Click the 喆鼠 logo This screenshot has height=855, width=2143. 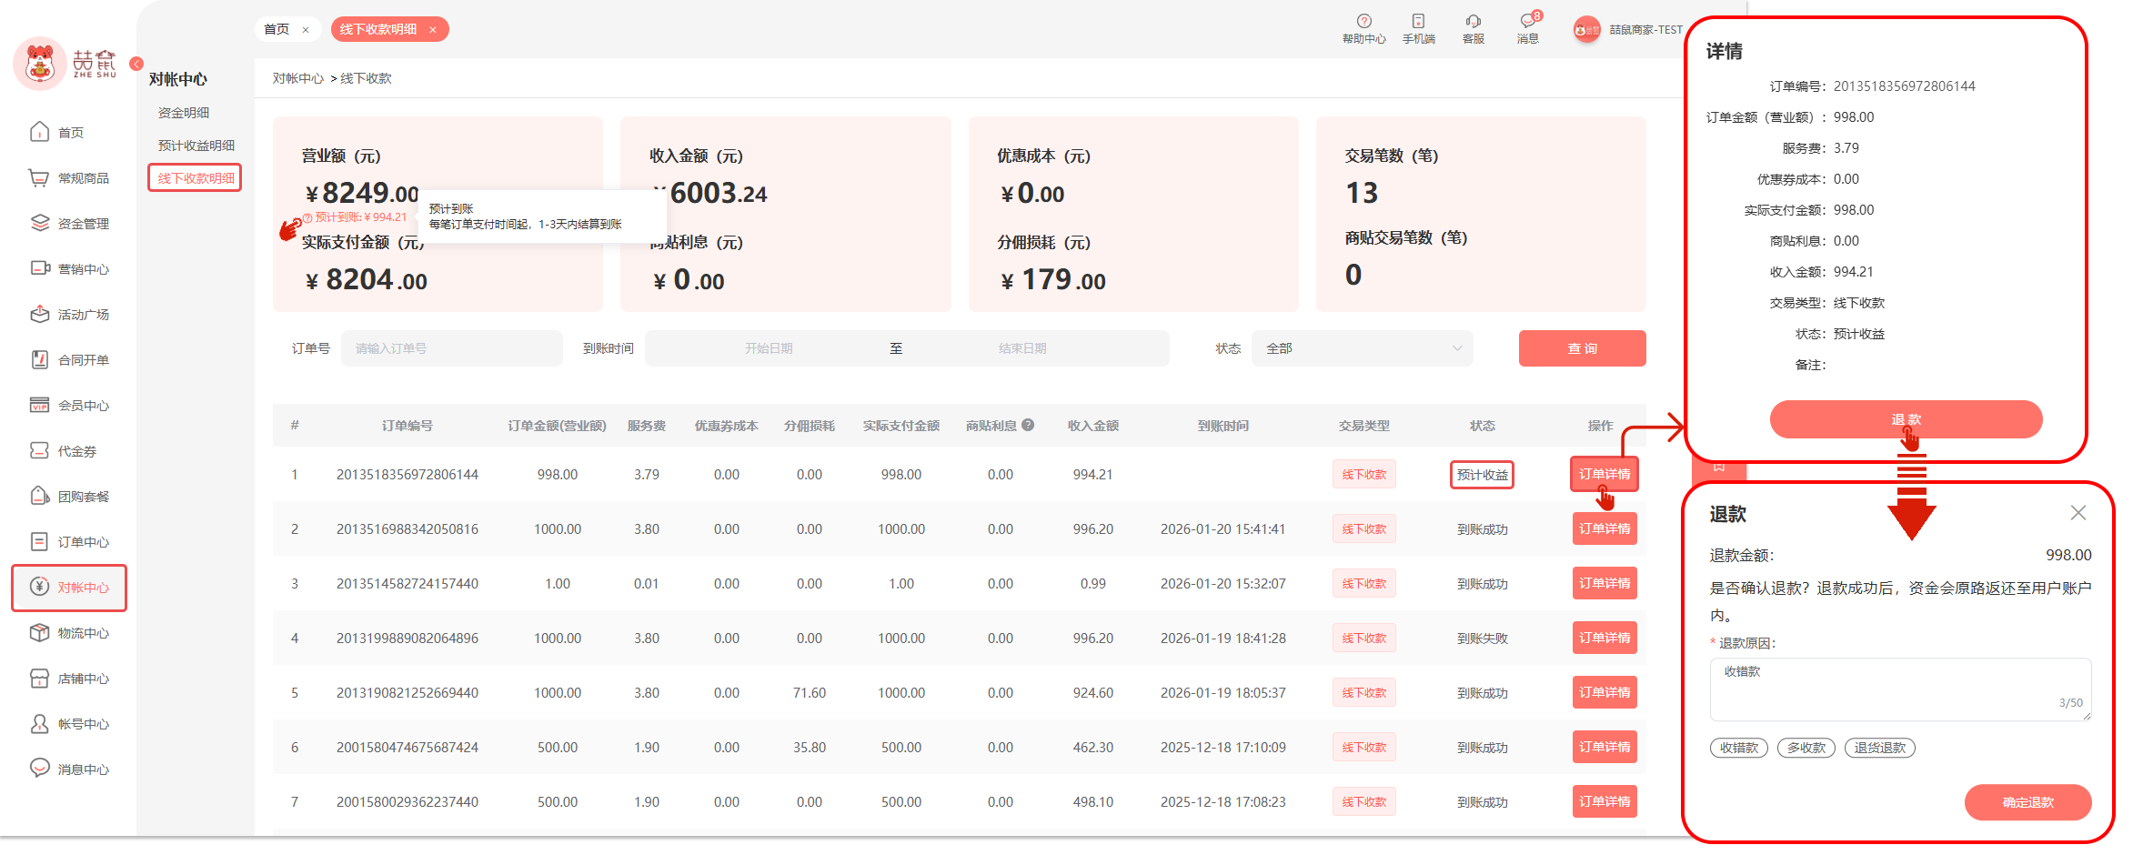(65, 64)
